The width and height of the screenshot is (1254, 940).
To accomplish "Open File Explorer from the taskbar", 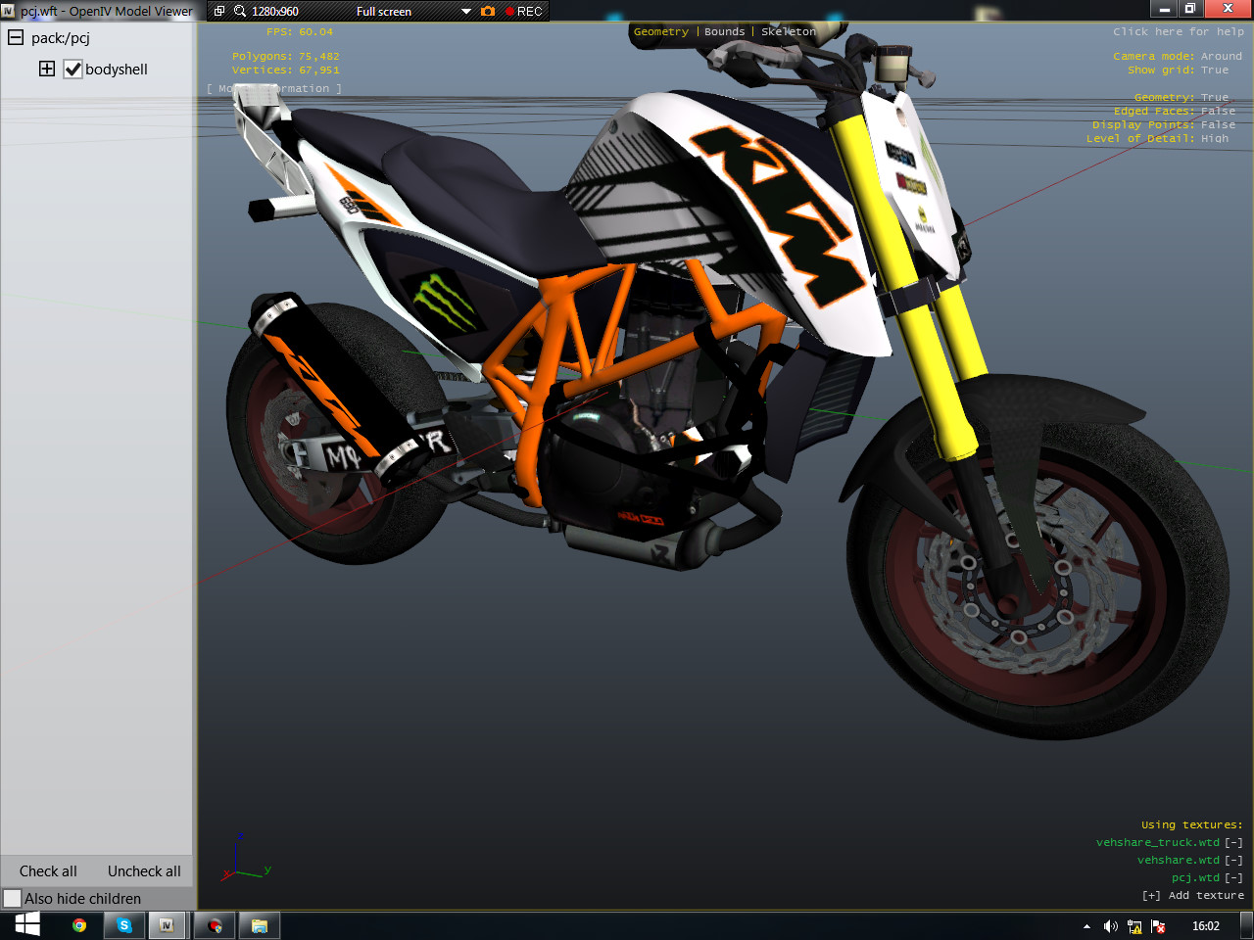I will (260, 925).
